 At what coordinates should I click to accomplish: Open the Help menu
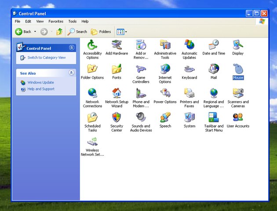[x=85, y=22]
